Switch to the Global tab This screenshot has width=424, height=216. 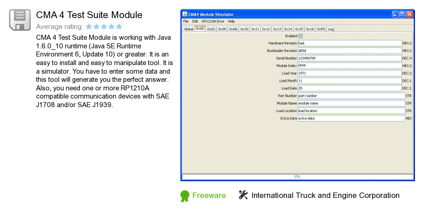pyautogui.click(x=189, y=29)
